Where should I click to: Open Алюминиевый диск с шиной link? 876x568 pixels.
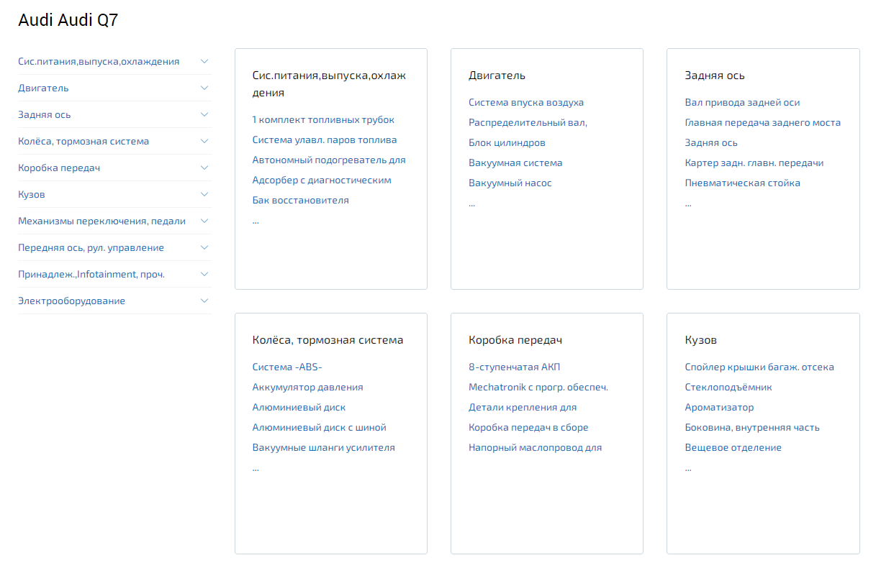pos(320,428)
